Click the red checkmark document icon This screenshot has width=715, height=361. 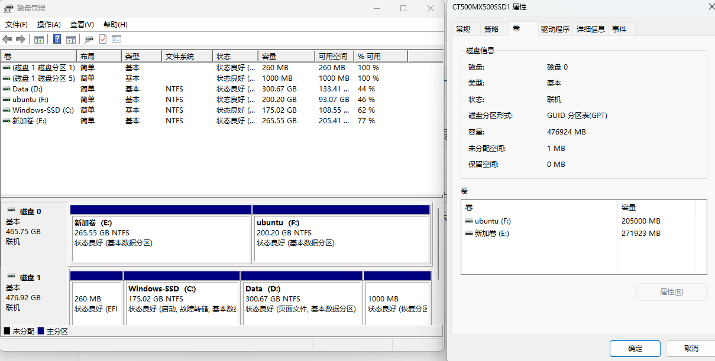(103, 39)
